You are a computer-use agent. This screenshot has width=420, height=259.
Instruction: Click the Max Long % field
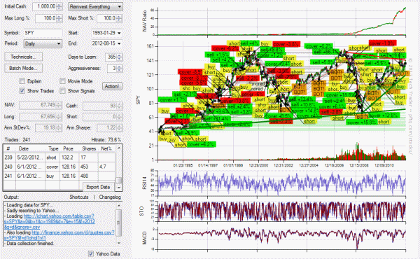click(46, 18)
